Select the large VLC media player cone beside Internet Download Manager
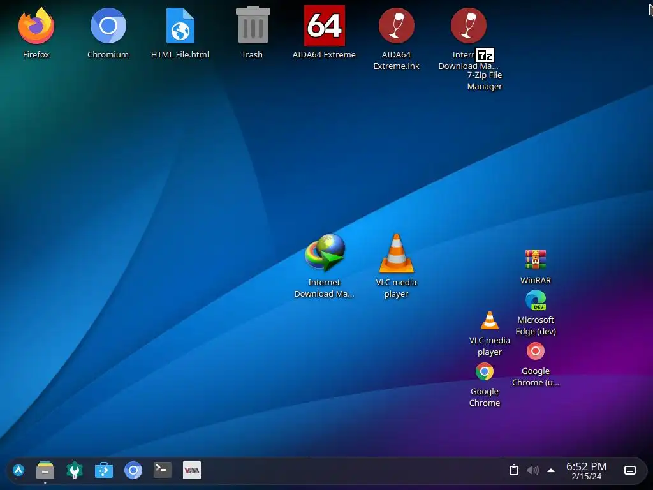Image resolution: width=653 pixels, height=490 pixels. coord(397,253)
